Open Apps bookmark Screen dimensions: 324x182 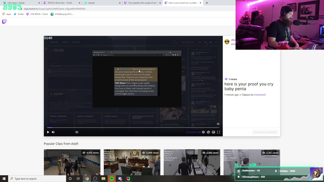click(x=7, y=14)
